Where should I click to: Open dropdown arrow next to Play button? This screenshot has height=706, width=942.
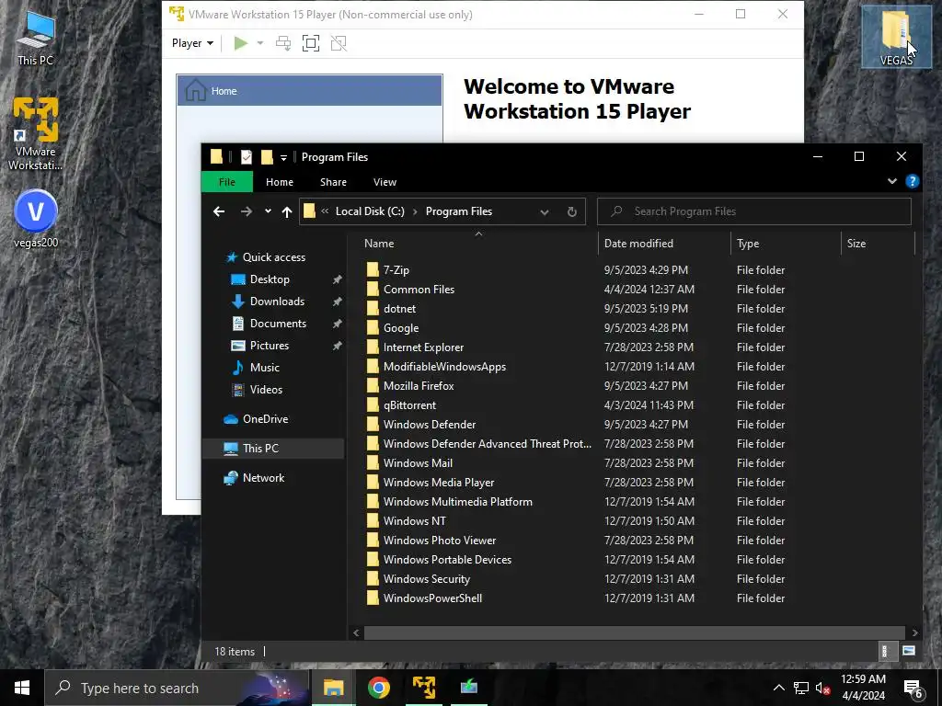click(x=260, y=43)
